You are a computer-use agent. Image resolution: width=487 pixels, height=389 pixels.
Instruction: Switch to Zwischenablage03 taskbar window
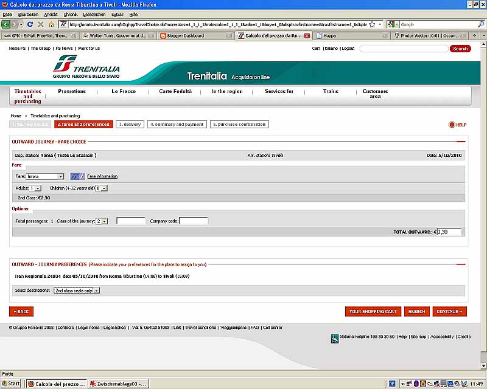pos(119,384)
